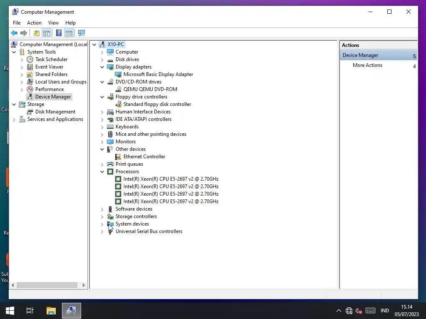Viewport: 426px width, 319px height.
Task: Collapse the Processors category
Action: coord(102,172)
